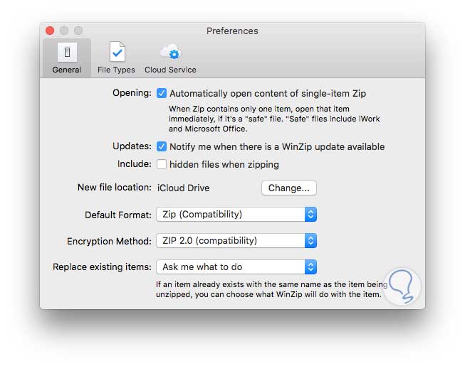
Task: Select the General tab label
Action: point(67,70)
